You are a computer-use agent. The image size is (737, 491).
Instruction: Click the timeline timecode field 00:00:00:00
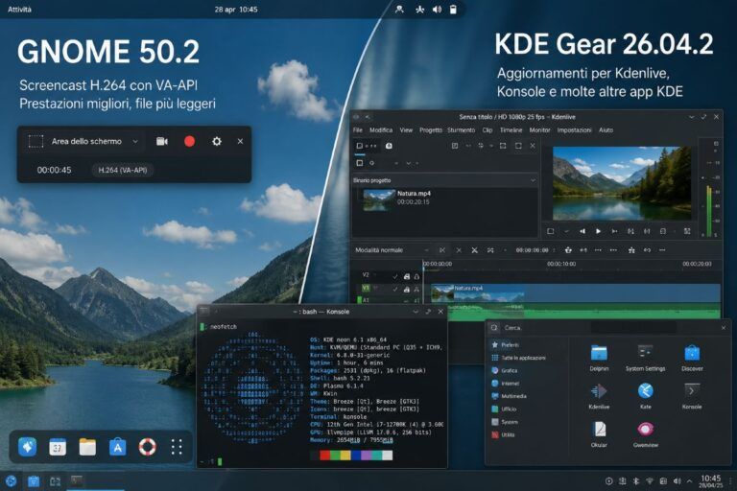click(532, 250)
